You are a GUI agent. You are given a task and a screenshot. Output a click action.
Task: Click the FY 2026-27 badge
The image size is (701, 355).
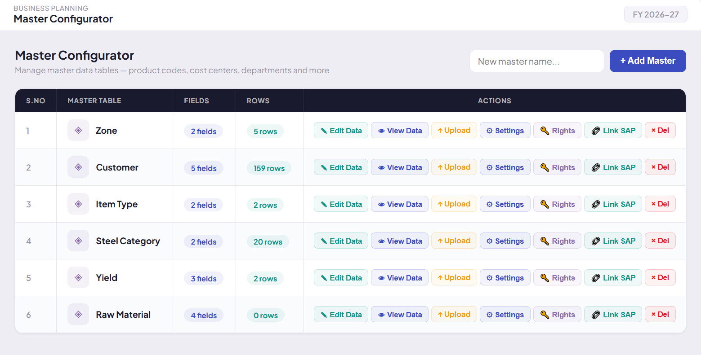pos(656,14)
